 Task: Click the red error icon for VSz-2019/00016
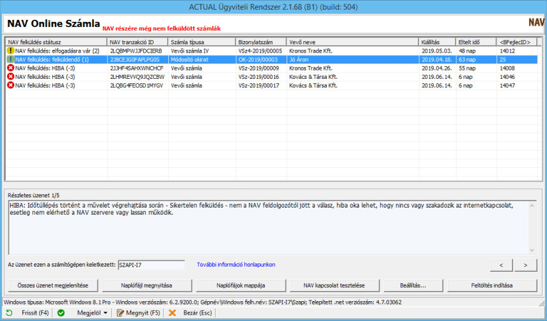[10, 77]
